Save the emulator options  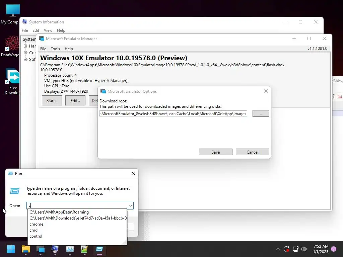coord(215,152)
